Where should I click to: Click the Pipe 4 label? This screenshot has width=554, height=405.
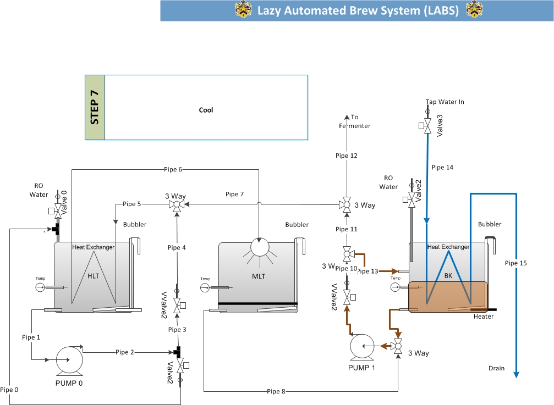(x=177, y=248)
